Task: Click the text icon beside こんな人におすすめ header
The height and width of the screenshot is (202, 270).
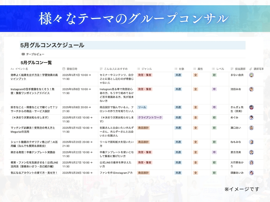Action: [101, 69]
